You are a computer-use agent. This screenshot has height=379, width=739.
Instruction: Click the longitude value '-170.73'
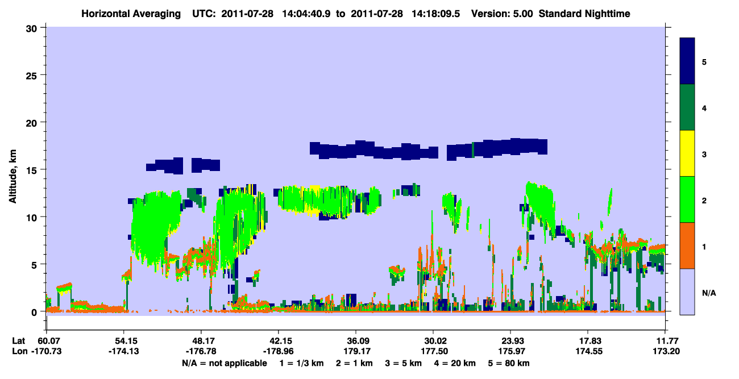(45, 352)
